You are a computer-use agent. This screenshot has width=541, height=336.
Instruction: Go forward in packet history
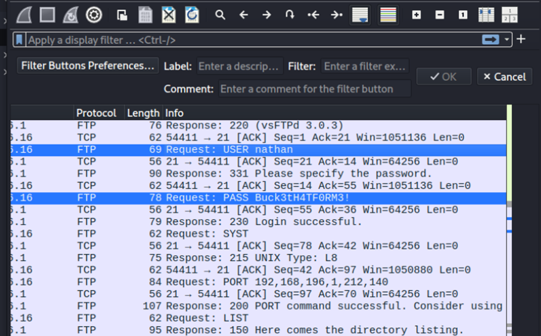click(267, 15)
